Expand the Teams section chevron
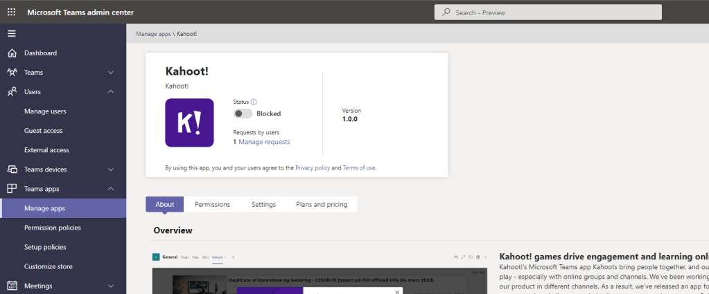Image resolution: width=709 pixels, height=294 pixels. [111, 73]
